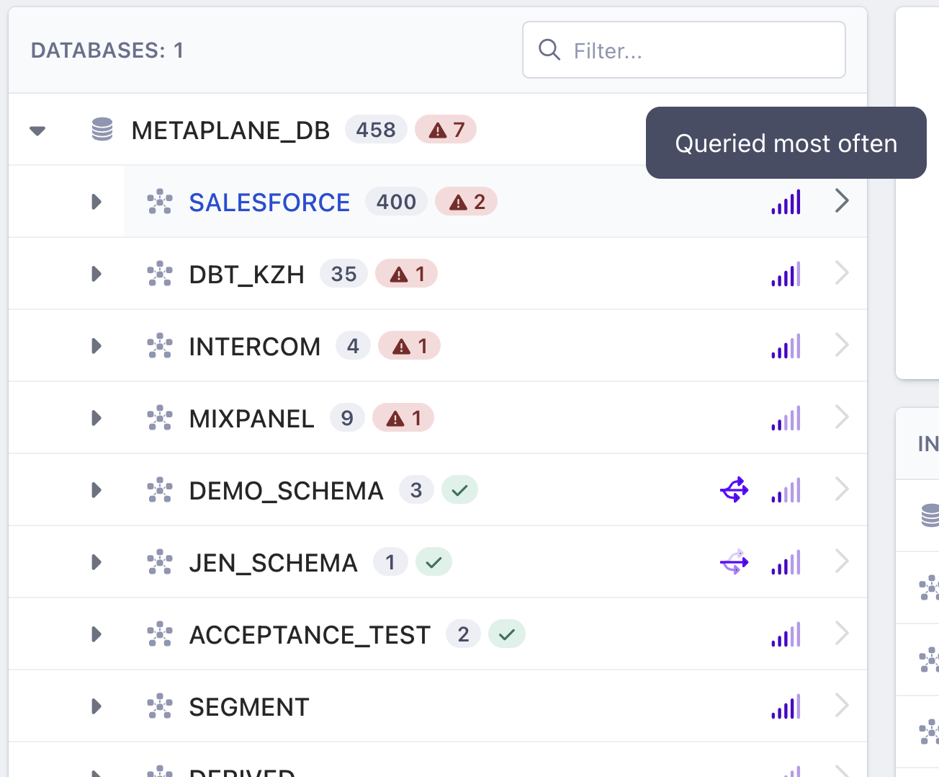939x777 pixels.
Task: Click the 35 count badge on DBT_KZH
Action: (343, 274)
